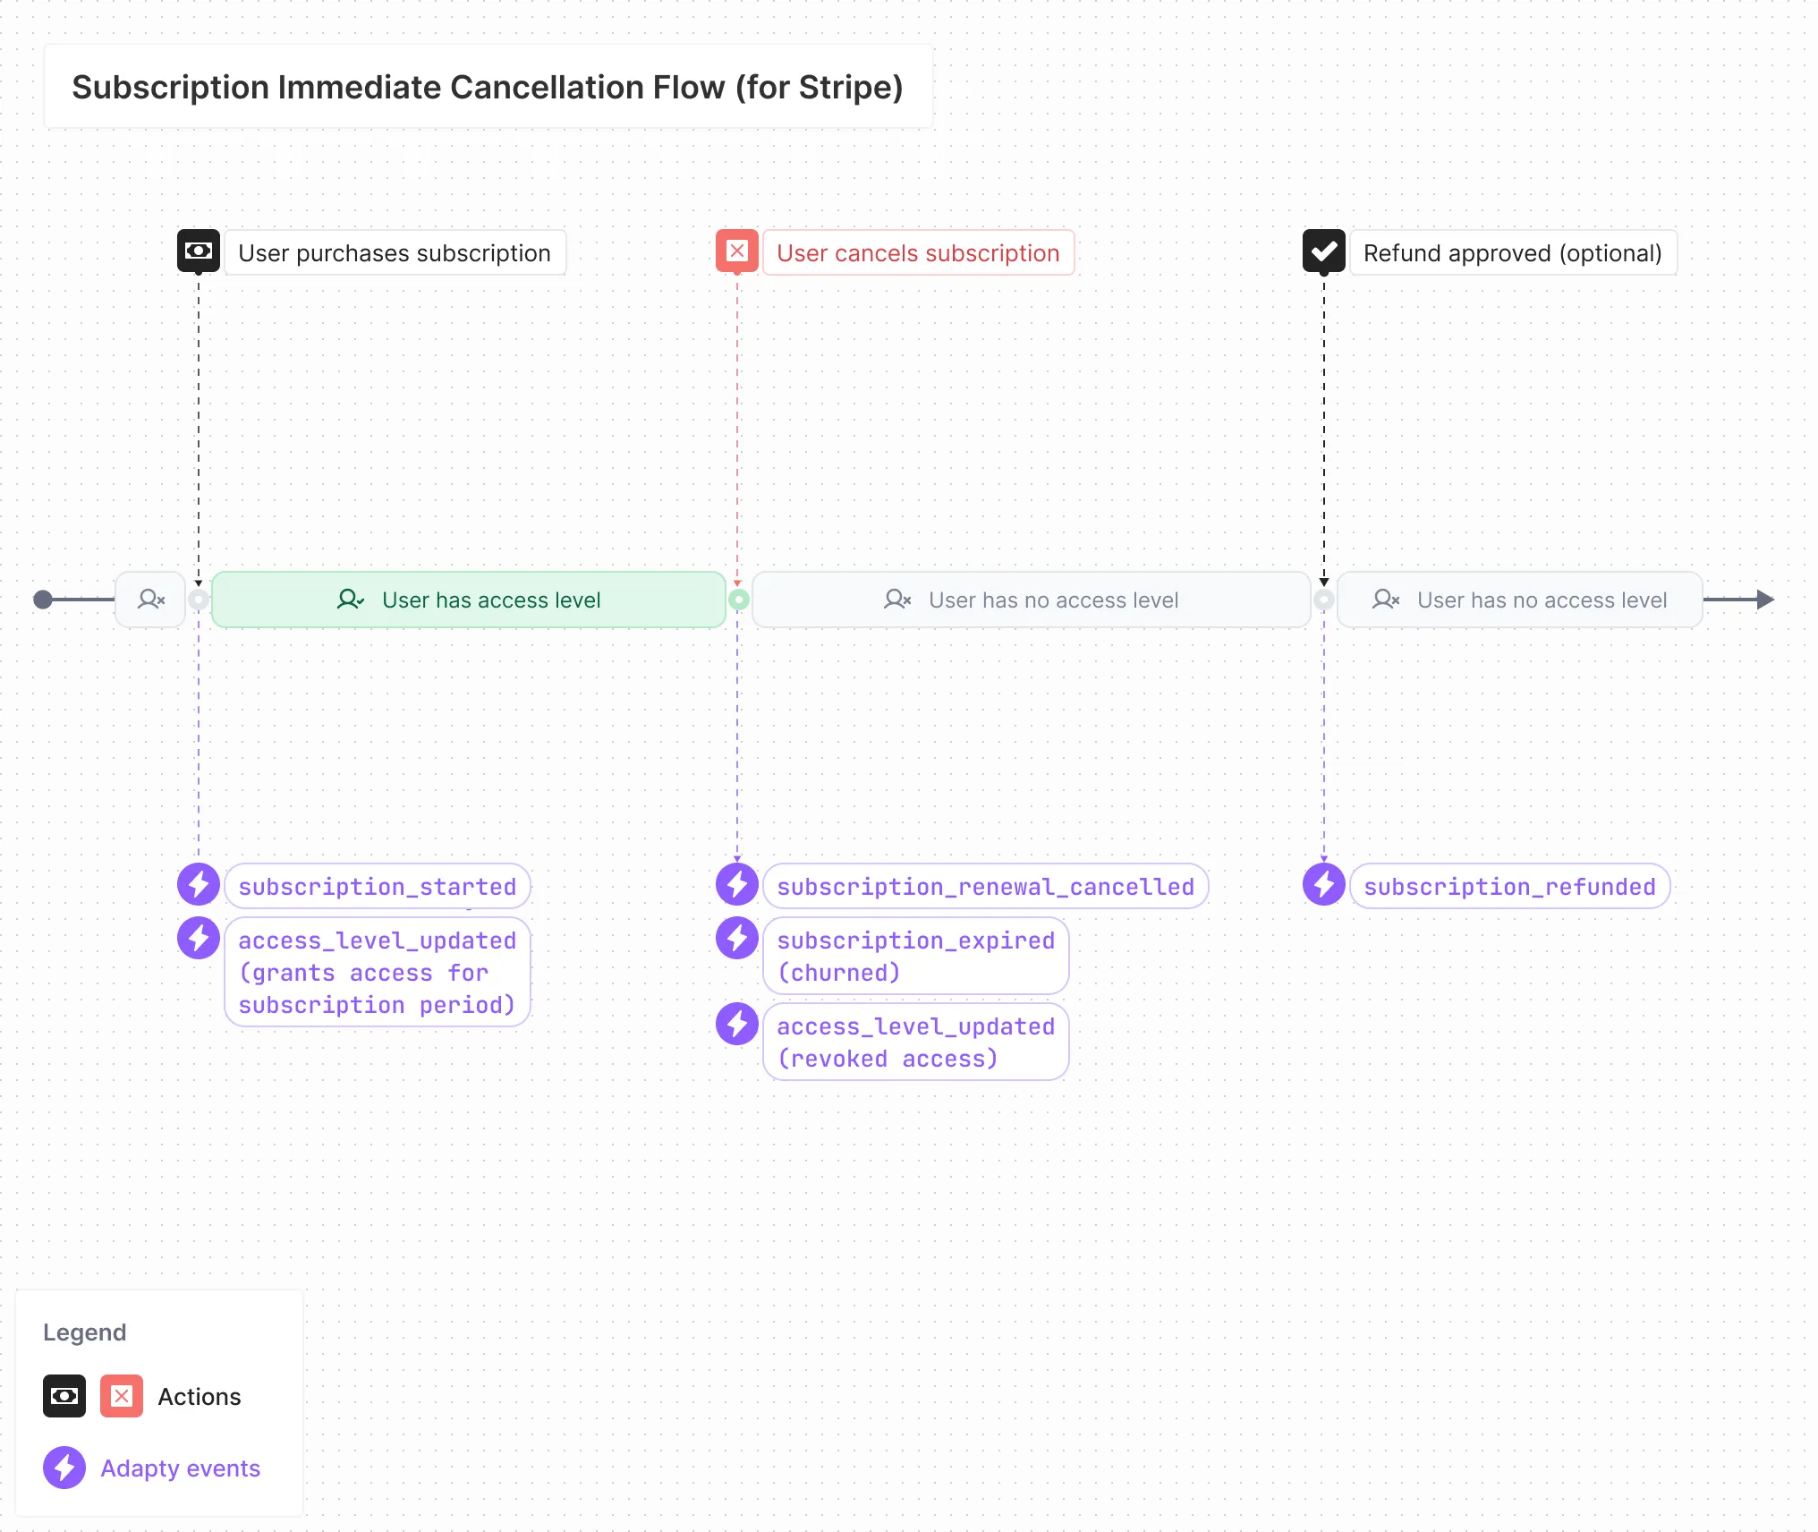Click the red X Actions icon in legend

pyautogui.click(x=122, y=1396)
